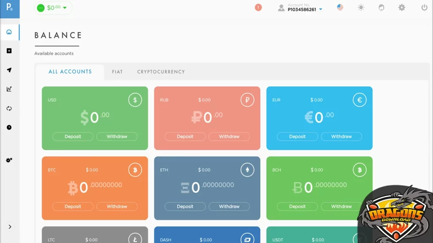The image size is (433, 243).
Task: Click the red notification badge showing 1
Action: 258,8
